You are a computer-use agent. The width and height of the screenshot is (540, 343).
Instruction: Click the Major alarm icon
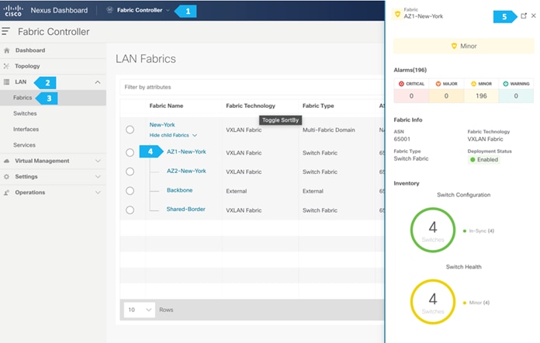pyautogui.click(x=438, y=84)
